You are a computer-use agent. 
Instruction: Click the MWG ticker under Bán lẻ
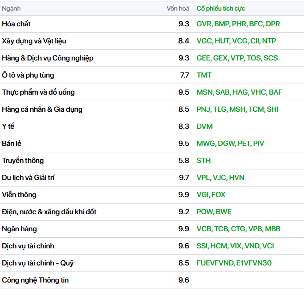206,144
